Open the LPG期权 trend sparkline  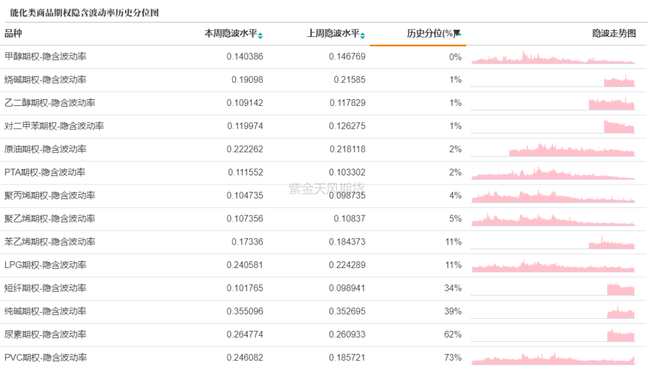[553, 266]
